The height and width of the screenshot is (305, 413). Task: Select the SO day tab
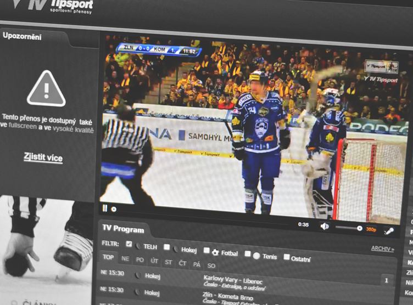(211, 266)
